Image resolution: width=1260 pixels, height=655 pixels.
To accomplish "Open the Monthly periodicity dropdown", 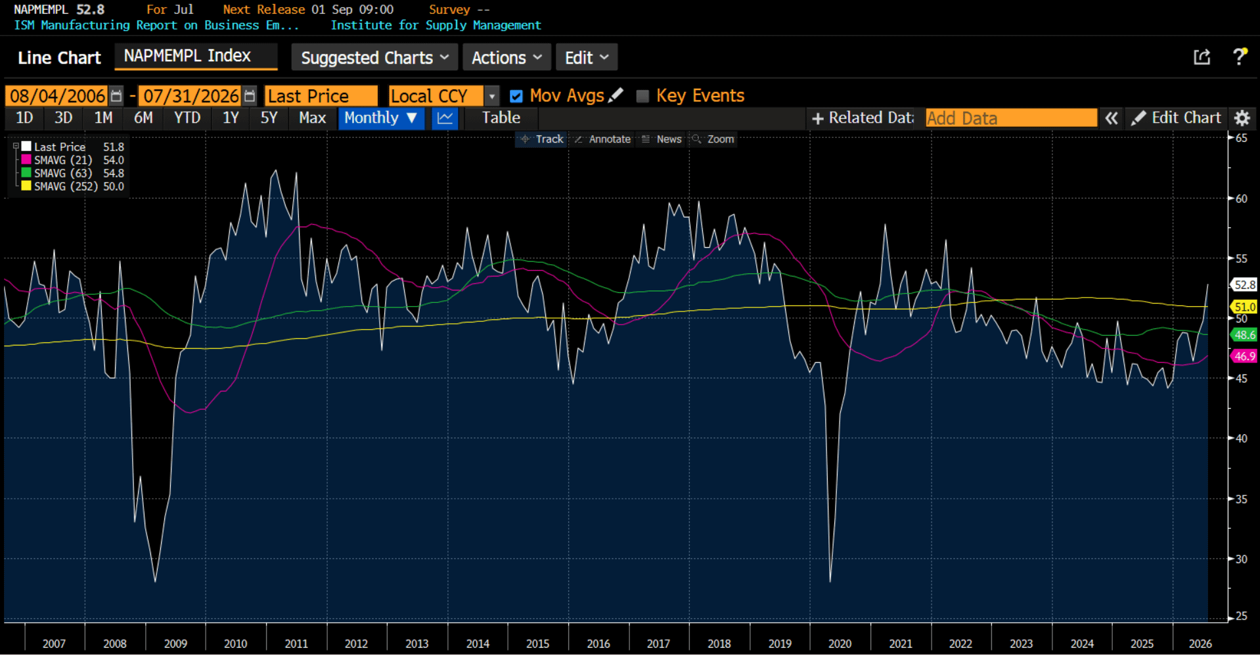I will pos(381,118).
